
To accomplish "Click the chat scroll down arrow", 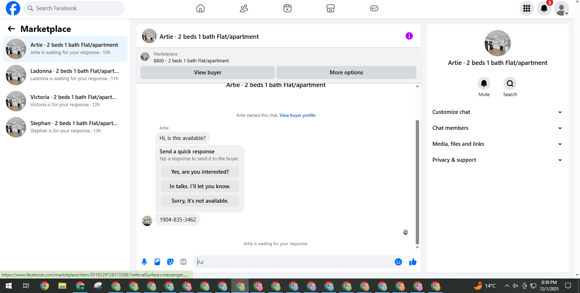I will (x=417, y=247).
